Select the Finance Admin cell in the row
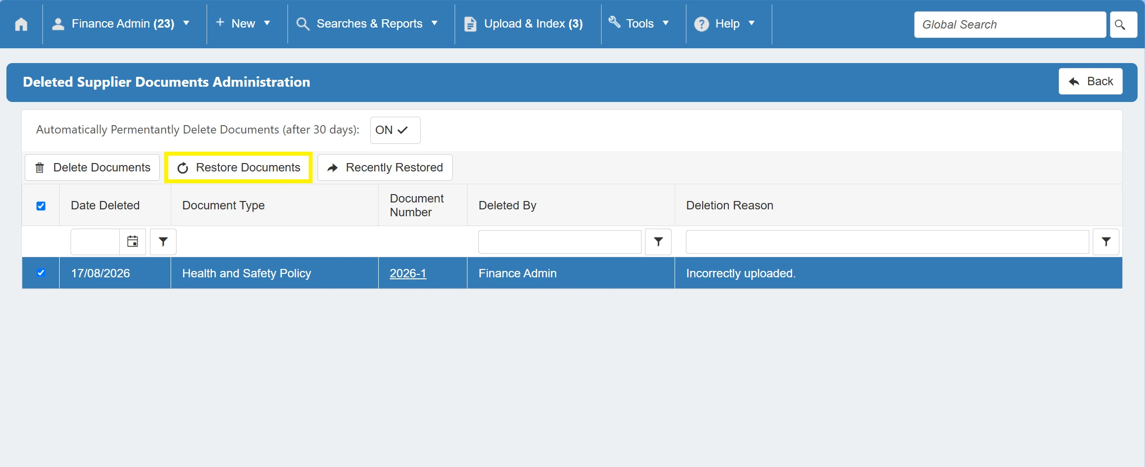The image size is (1145, 467). click(571, 273)
